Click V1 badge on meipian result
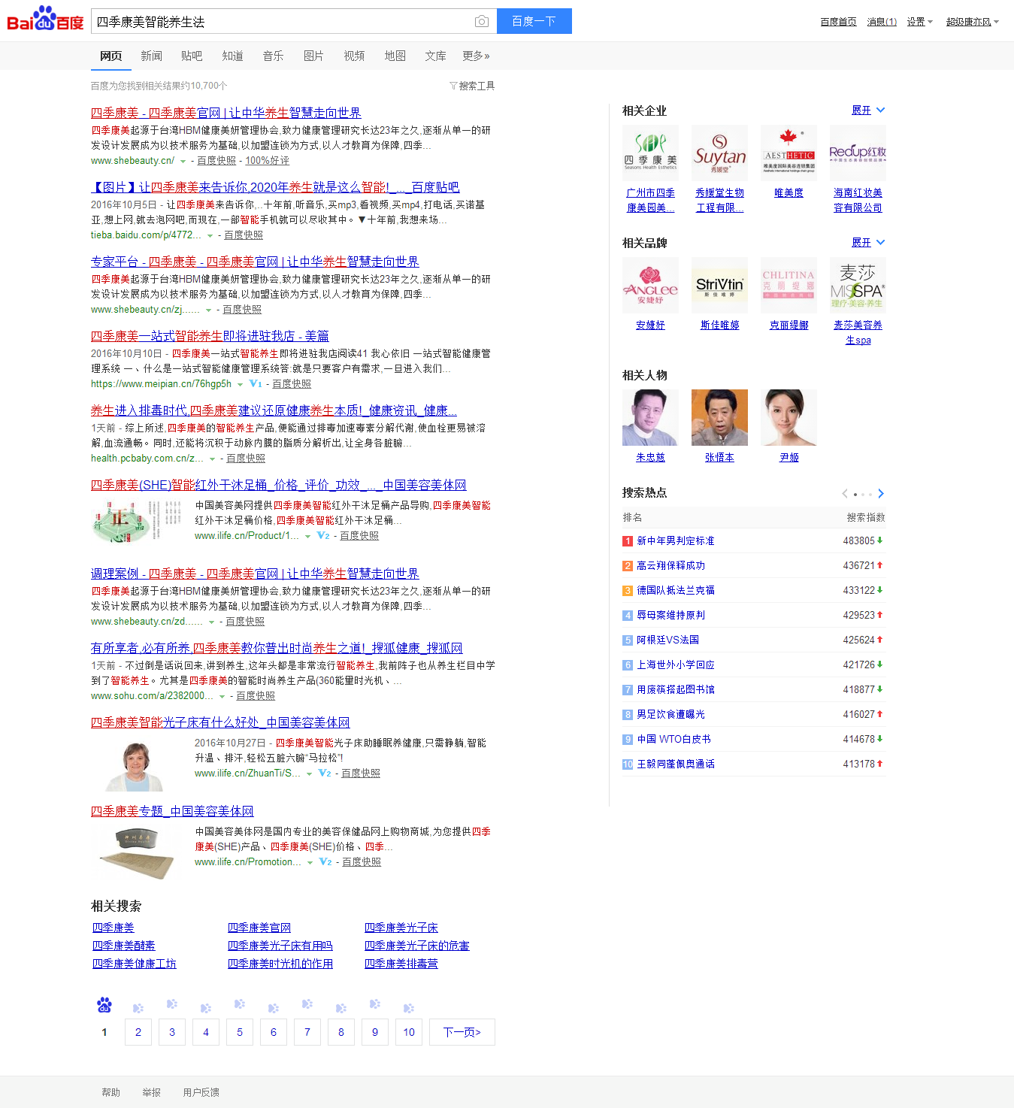 pyautogui.click(x=256, y=384)
